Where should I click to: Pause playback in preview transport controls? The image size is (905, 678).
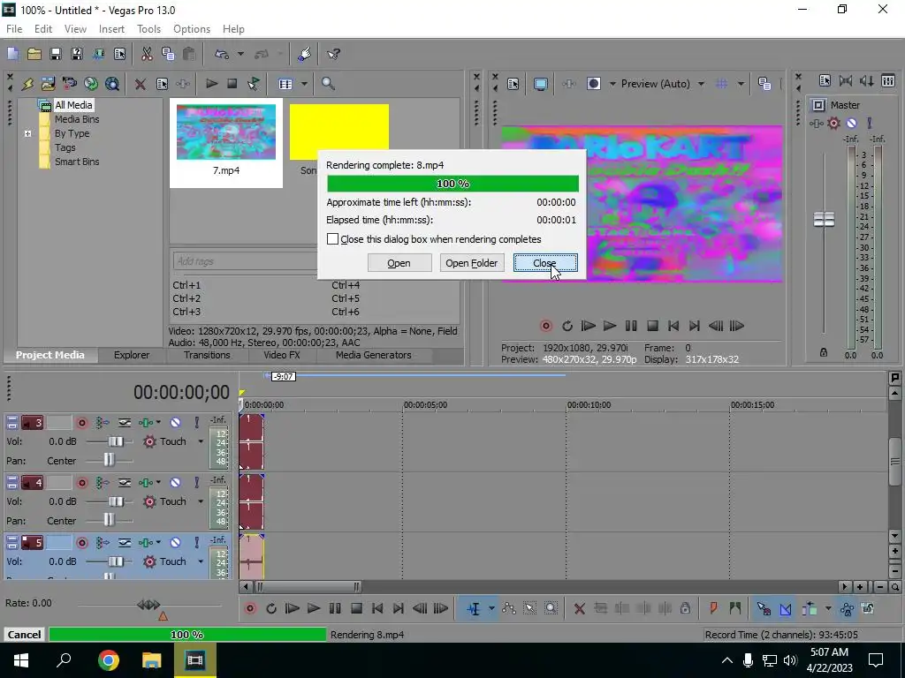(x=631, y=327)
